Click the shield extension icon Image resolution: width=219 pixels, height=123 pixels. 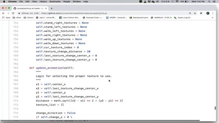(201, 13)
